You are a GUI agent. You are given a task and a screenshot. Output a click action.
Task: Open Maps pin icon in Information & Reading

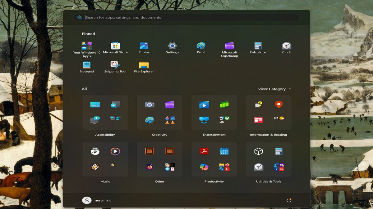click(x=279, y=105)
